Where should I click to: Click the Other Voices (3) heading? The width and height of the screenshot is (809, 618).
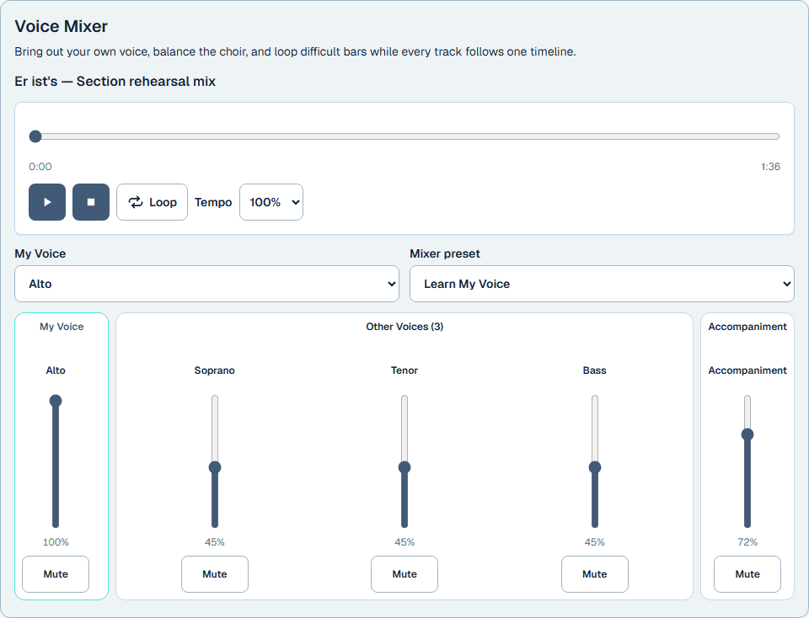(x=404, y=327)
